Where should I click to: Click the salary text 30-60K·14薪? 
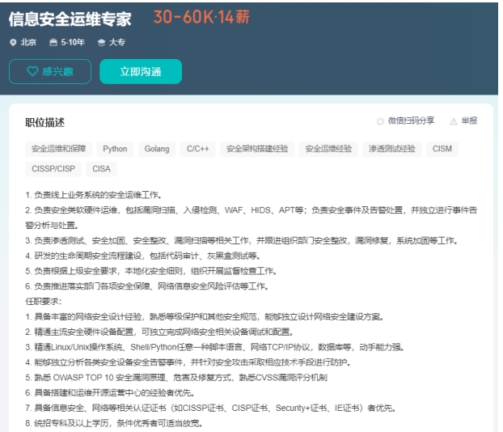click(x=201, y=17)
